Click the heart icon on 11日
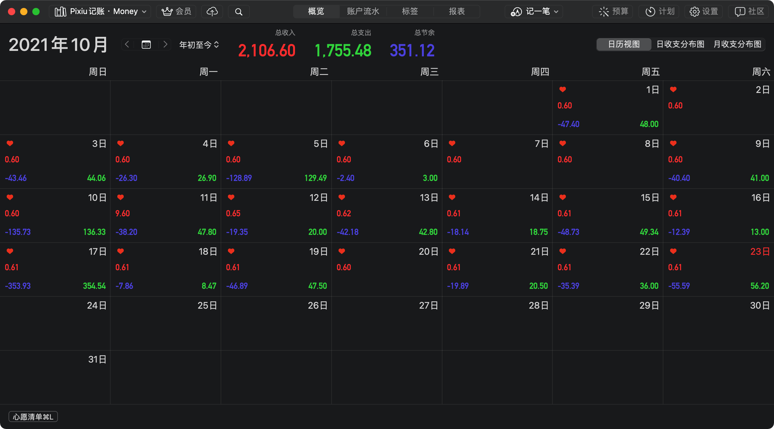This screenshot has height=429, width=774. [120, 197]
